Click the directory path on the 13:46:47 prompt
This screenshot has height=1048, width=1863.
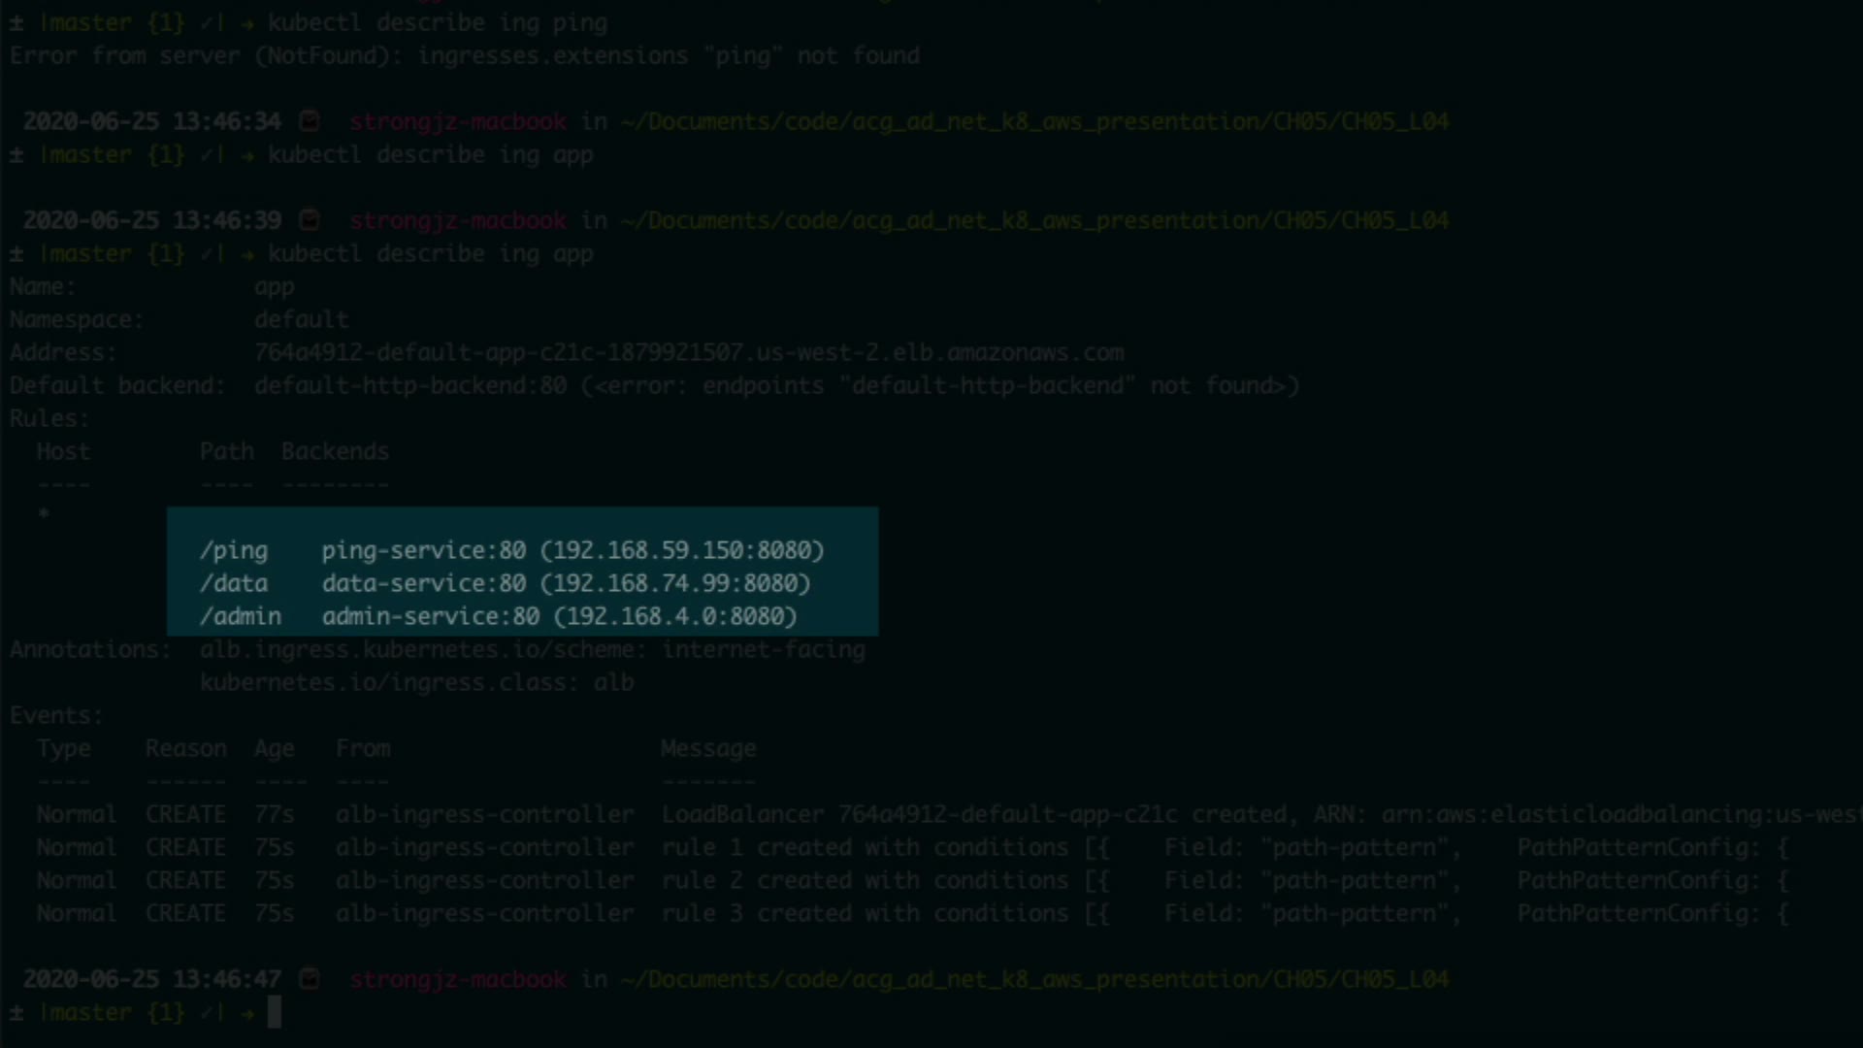[1034, 979]
